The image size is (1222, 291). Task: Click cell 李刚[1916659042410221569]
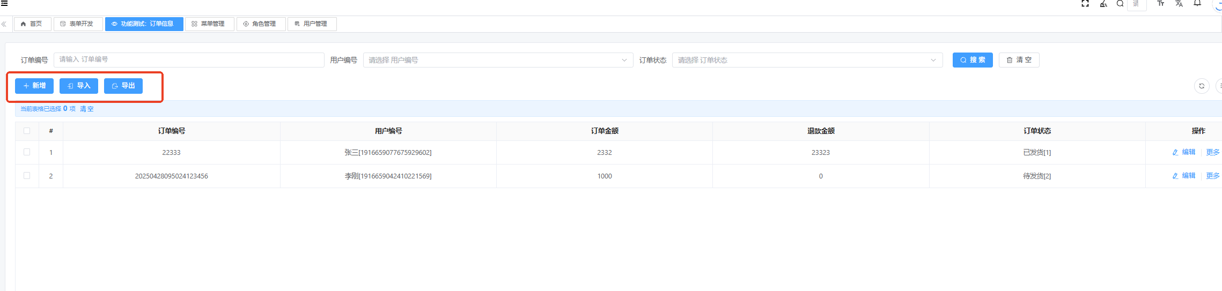pos(388,176)
